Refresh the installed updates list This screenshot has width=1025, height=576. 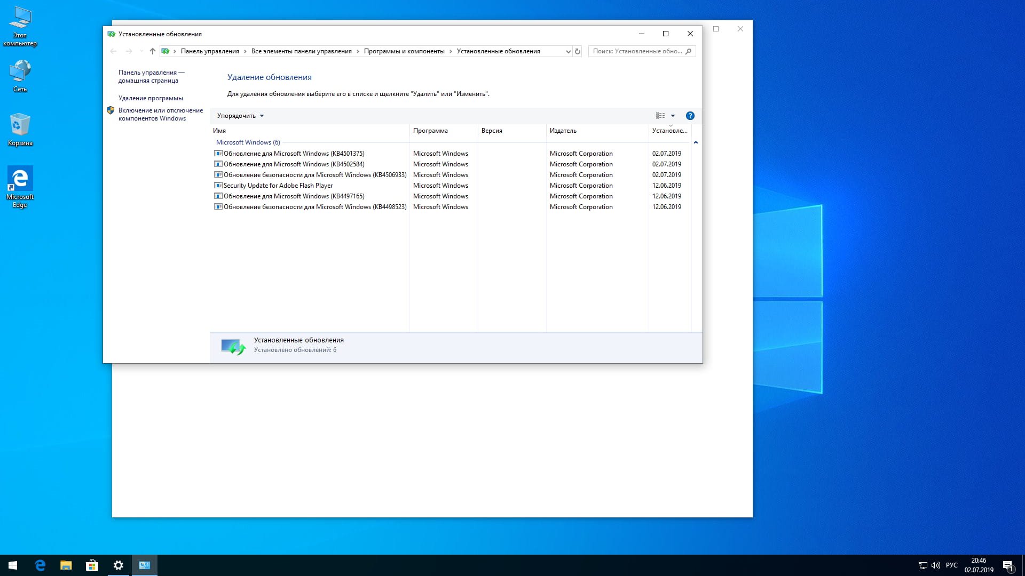coord(578,51)
